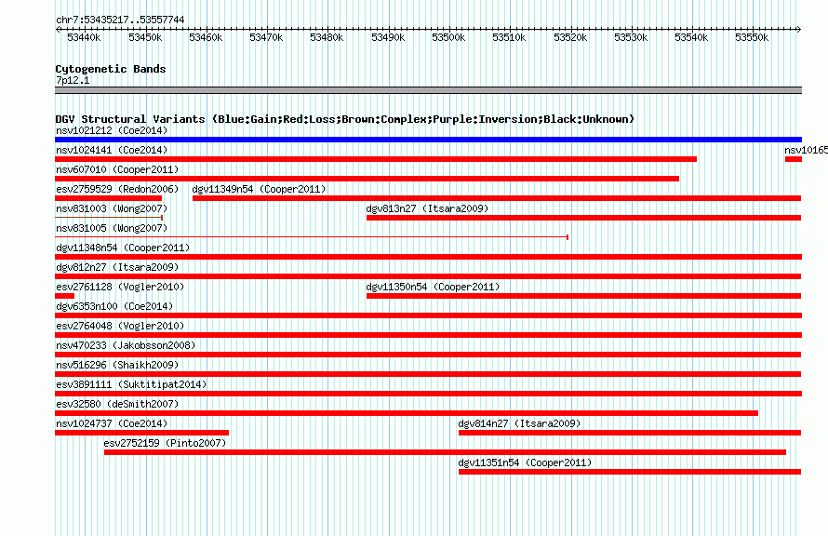Click dgv814n27 (Itsara2009) label
Screen dimensions: 828x536
[519, 423]
